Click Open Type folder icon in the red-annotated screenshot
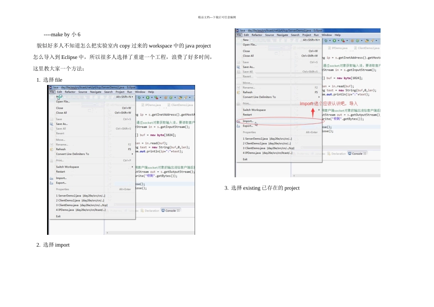The height and width of the screenshot is (307, 434). click(x=367, y=41)
